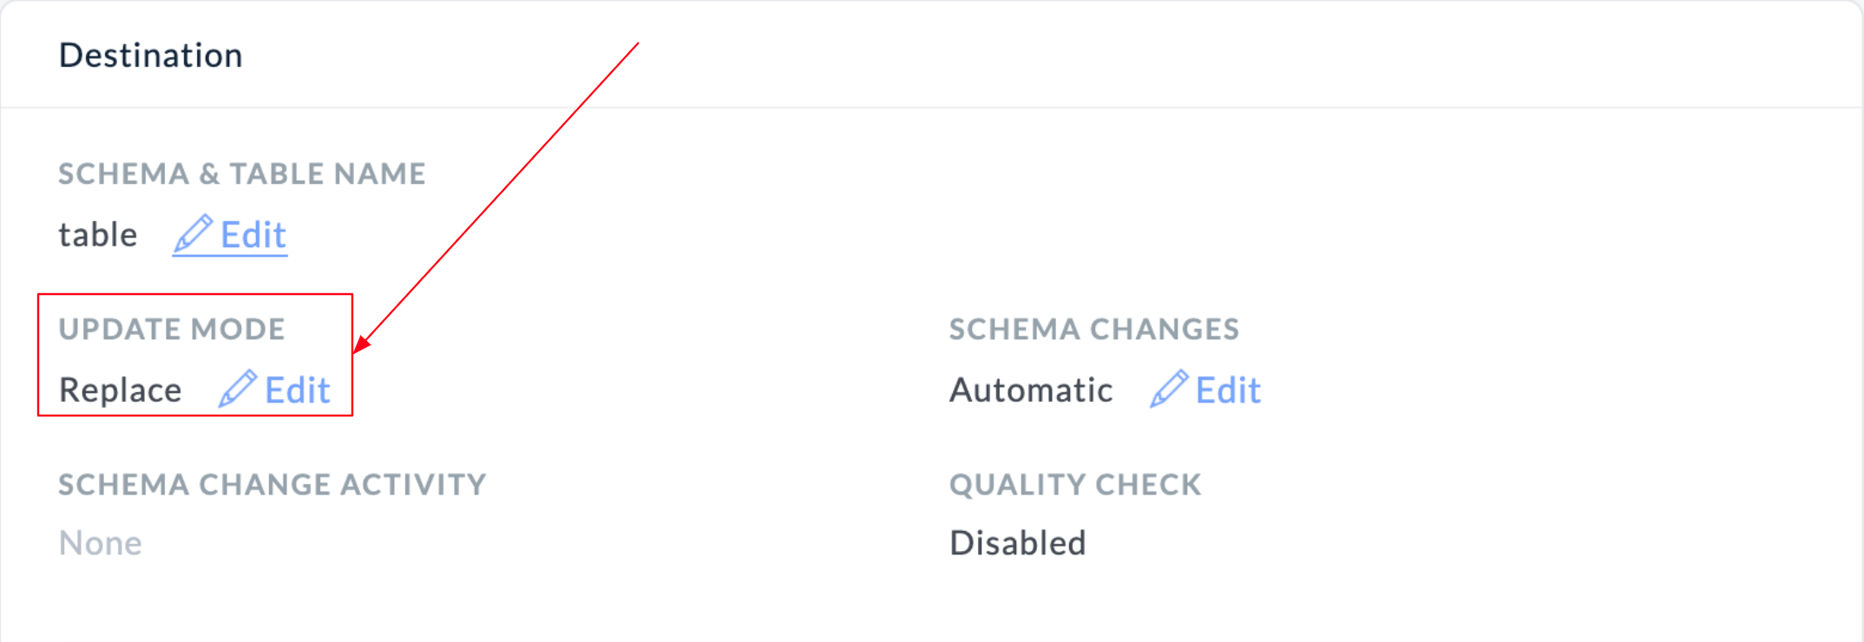This screenshot has width=1864, height=642.
Task: Click the Automatic schema changes value
Action: point(1031,390)
